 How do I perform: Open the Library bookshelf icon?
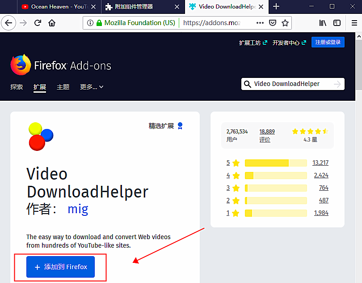click(x=323, y=23)
